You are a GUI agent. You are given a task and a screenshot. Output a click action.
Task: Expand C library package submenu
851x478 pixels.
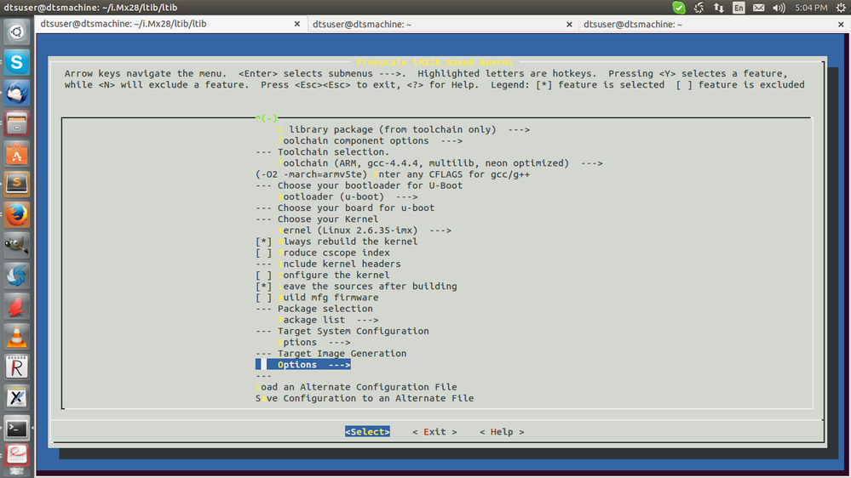pos(404,129)
